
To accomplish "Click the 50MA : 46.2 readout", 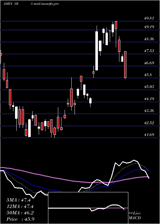I will [x=20, y=213].
